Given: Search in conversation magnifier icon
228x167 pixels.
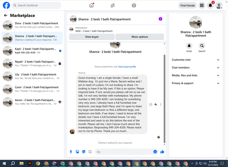Looking at the screenshot, I should click(x=202, y=46).
